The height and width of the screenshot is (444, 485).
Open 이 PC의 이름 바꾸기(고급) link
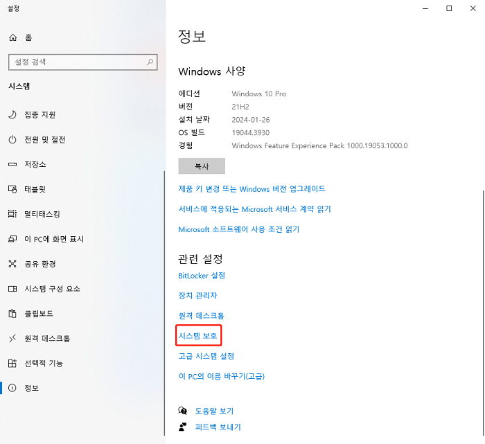[x=222, y=376]
